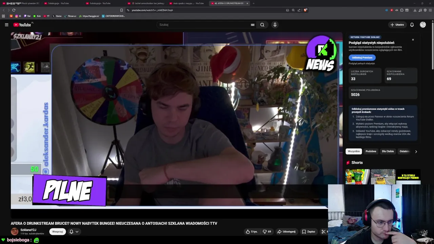Toggle channel notification bell for SzklanaY2J
Viewport: 434px width, 244px height.
pyautogui.click(x=71, y=231)
